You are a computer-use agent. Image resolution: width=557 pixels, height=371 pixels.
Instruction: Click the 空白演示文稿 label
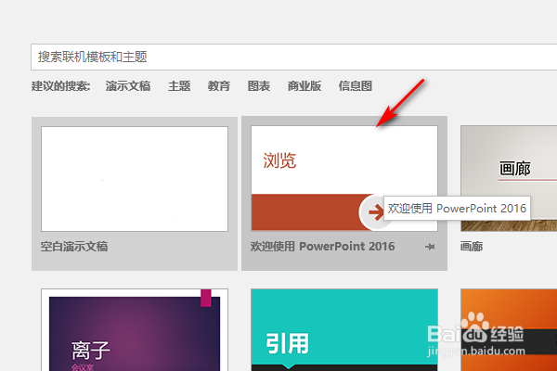(74, 247)
